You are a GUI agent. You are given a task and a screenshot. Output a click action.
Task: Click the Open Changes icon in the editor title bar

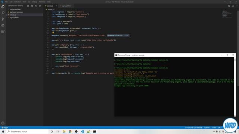(229, 6)
